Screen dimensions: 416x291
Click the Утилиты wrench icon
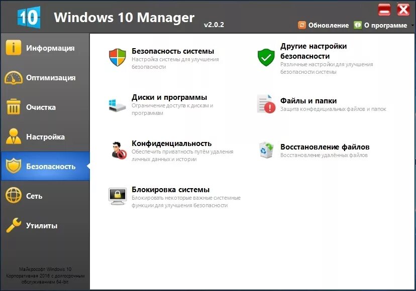(14, 225)
